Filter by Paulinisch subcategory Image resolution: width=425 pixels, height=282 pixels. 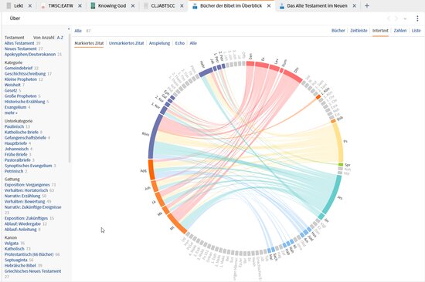(x=14, y=126)
